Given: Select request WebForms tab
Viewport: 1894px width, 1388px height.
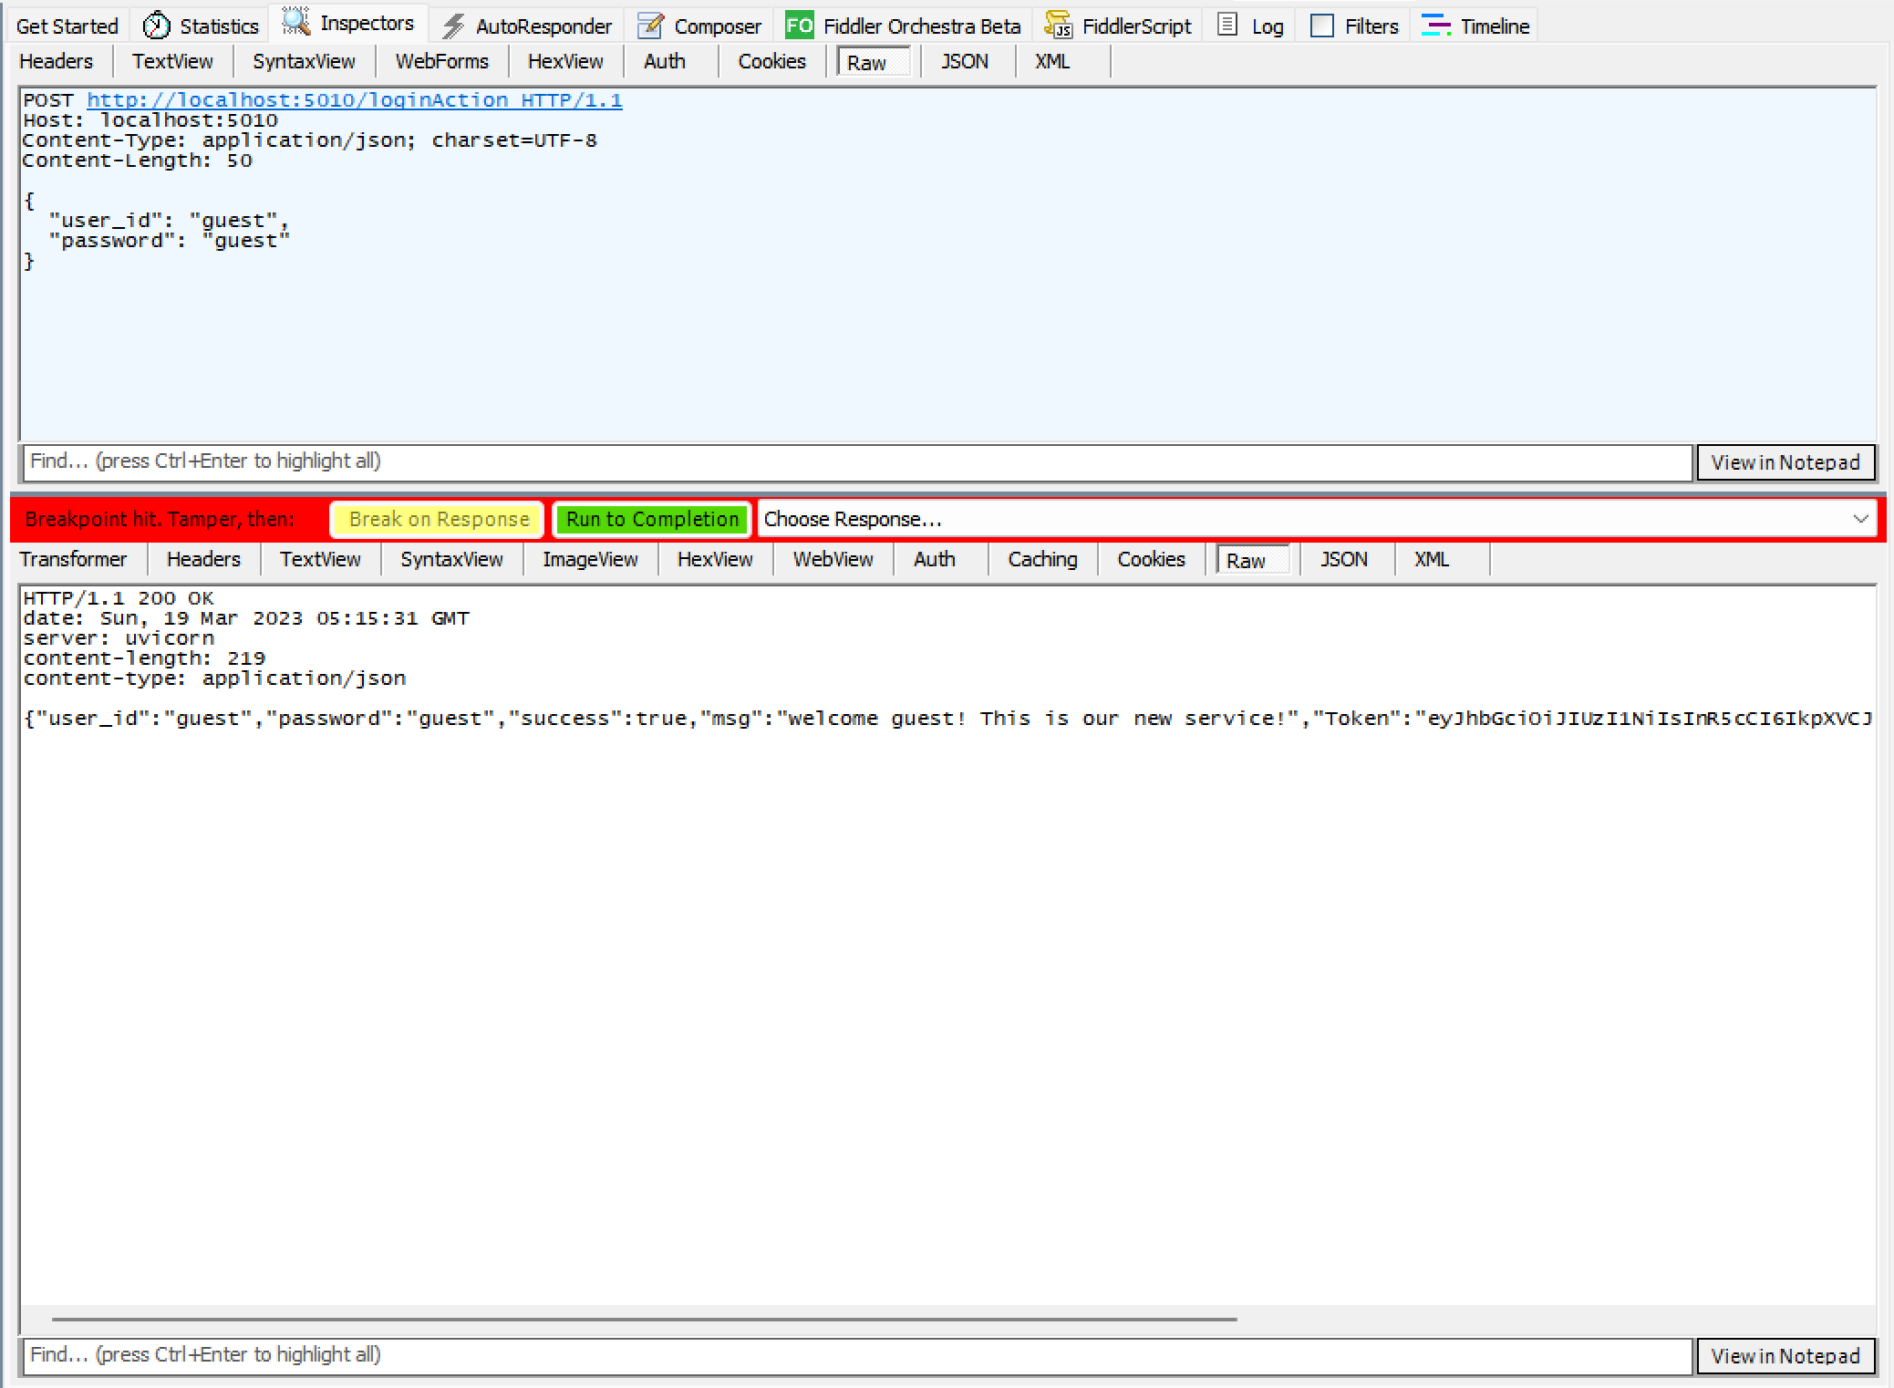Looking at the screenshot, I should pos(442,61).
